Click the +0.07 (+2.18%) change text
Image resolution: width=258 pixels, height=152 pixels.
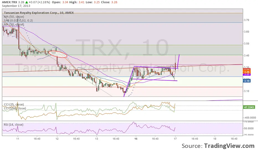click(x=39, y=2)
